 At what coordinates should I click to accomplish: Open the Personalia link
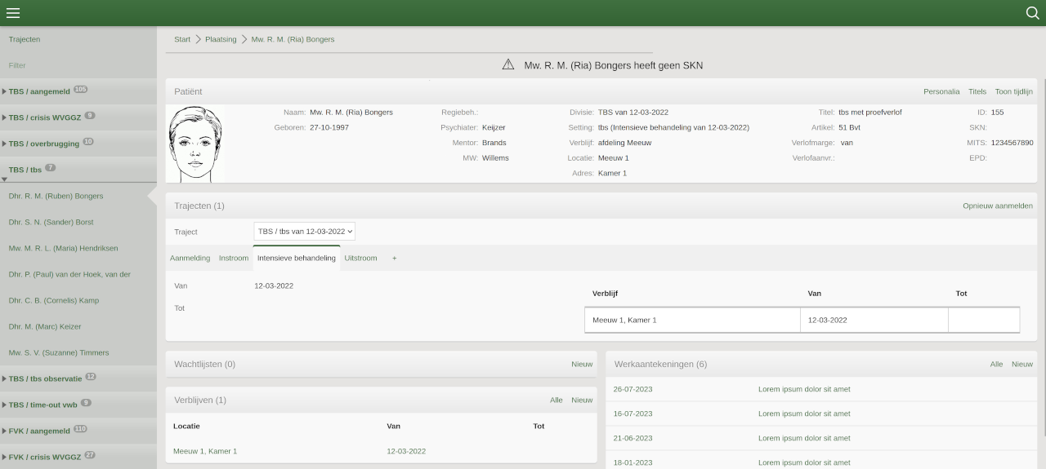941,92
